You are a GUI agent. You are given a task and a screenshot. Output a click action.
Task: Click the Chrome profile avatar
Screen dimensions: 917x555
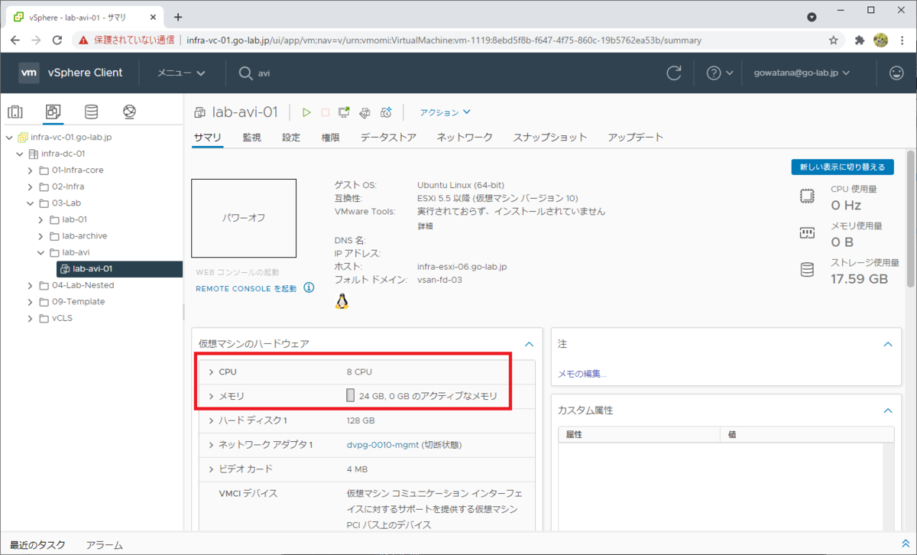pyautogui.click(x=880, y=40)
